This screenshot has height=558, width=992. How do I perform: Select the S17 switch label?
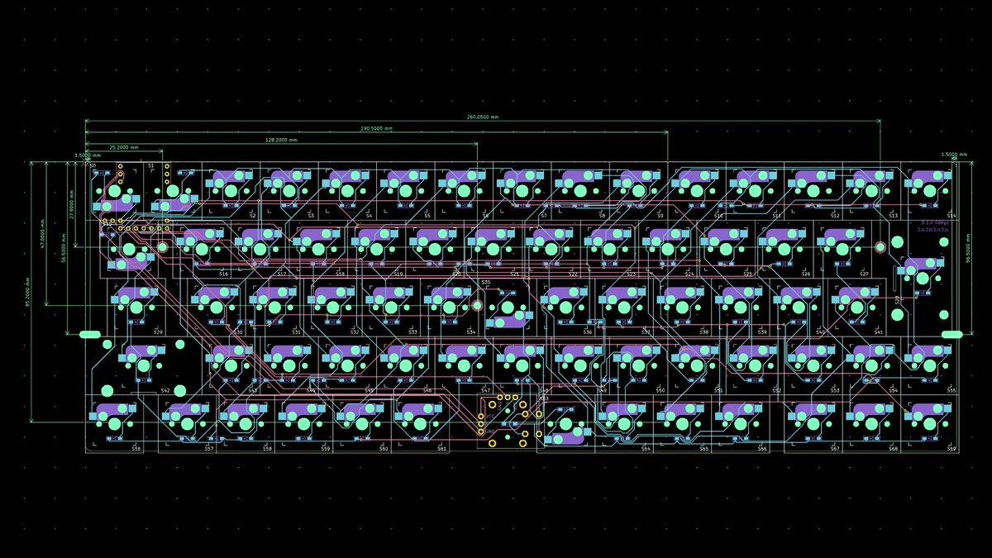282,273
